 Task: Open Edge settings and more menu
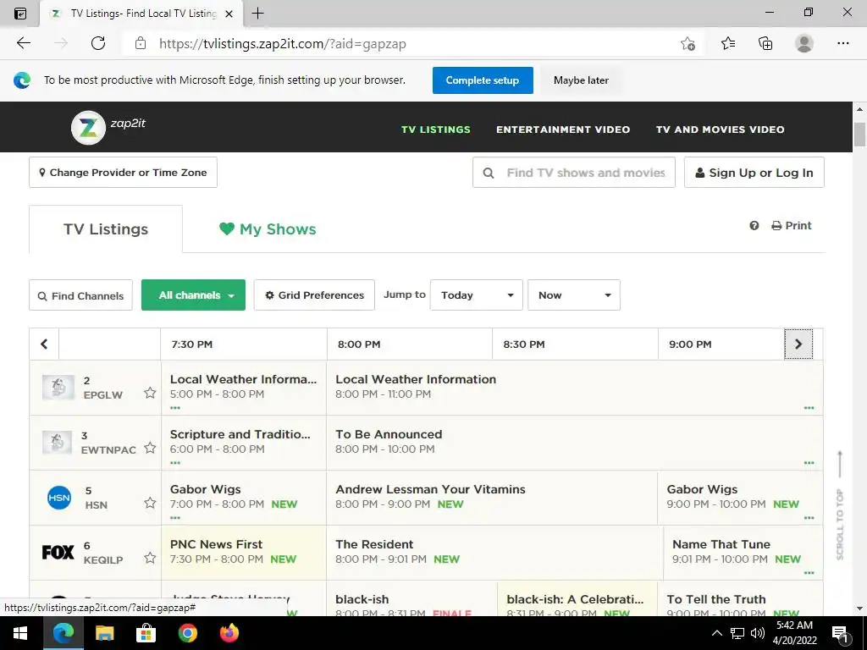pyautogui.click(x=842, y=43)
